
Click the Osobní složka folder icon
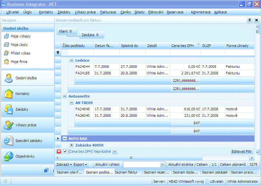(x=8, y=78)
